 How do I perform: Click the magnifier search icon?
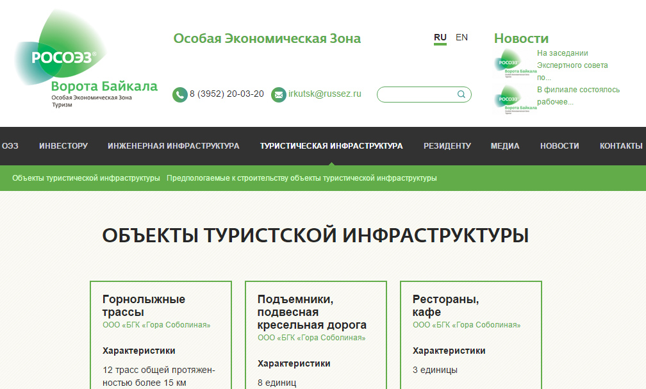[461, 95]
